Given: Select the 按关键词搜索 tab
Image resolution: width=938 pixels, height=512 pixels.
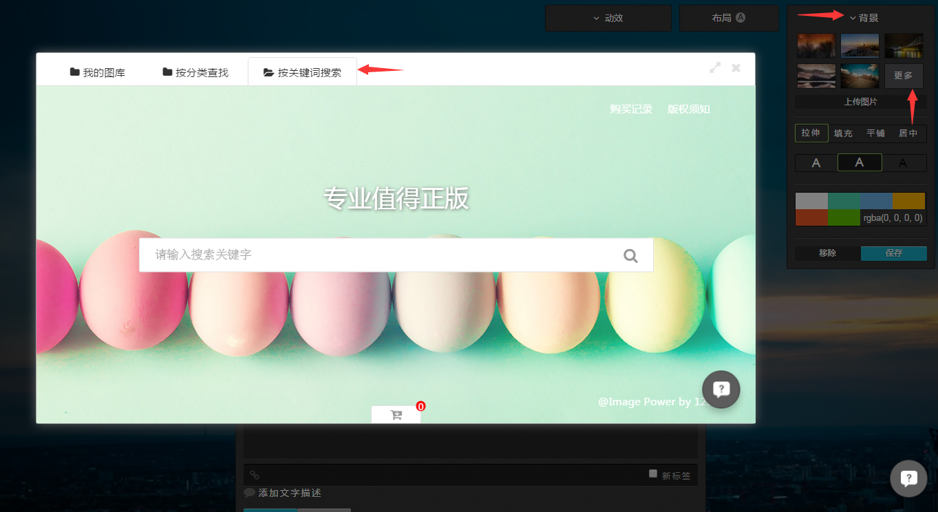Looking at the screenshot, I should 302,72.
